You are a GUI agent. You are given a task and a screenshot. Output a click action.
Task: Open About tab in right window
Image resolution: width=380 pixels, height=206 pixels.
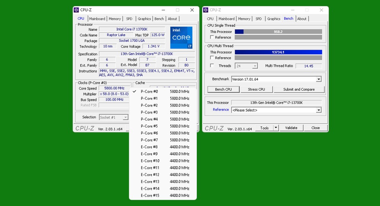tap(302, 19)
